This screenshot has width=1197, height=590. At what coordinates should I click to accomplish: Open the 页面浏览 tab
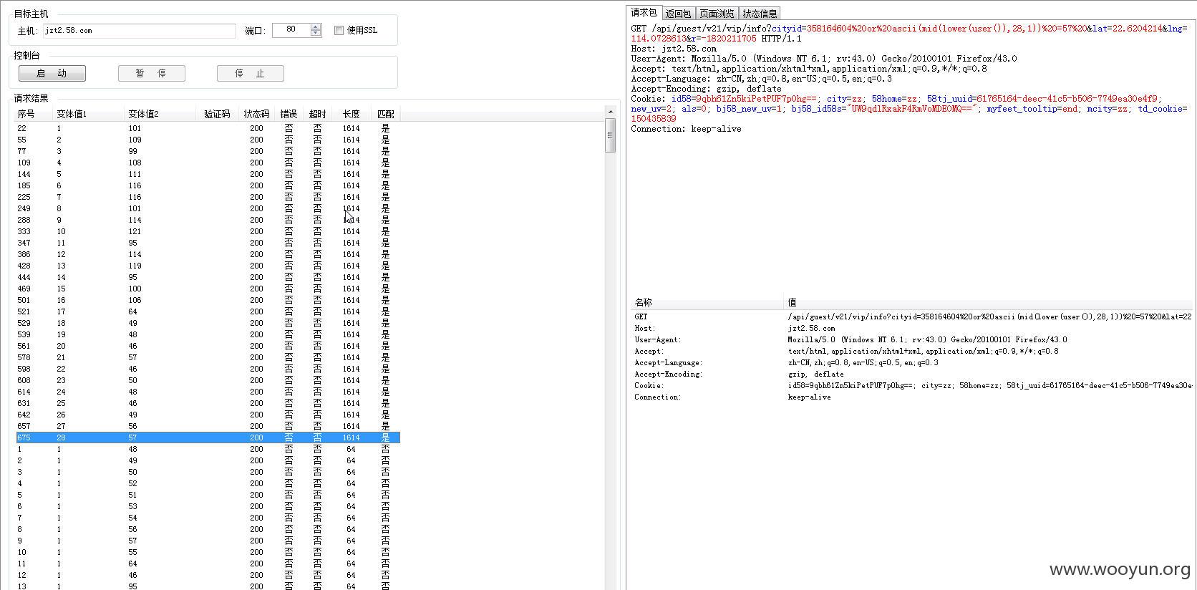717,14
